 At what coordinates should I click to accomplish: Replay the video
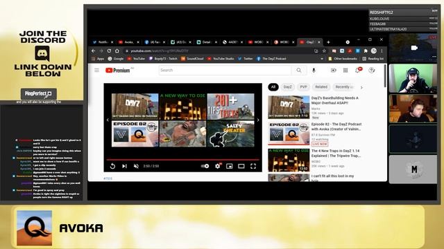[112, 166]
